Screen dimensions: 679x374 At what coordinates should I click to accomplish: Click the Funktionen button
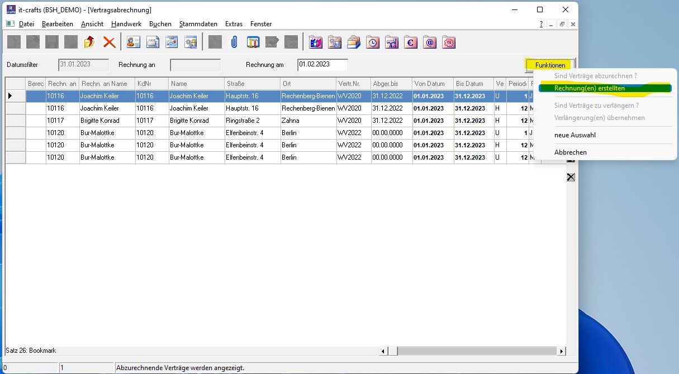[550, 65]
